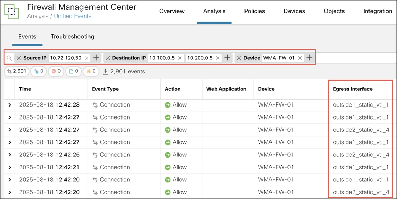Add another Destination IP value

click(x=228, y=58)
